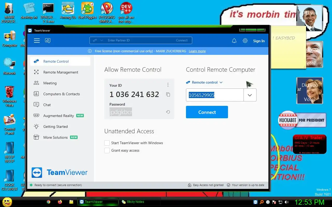Open the partner ID history dropdown arrow
Image resolution: width=332 pixels, height=207 pixels.
[x=250, y=95]
